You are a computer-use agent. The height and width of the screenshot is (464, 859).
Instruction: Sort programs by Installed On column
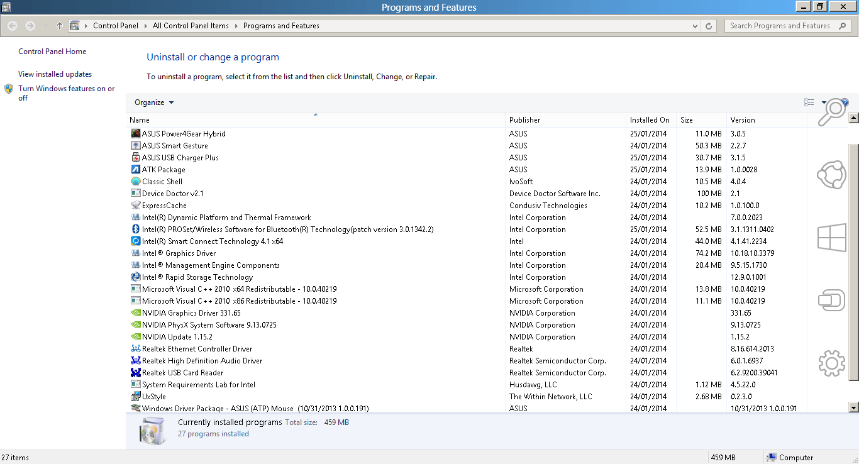(651, 119)
